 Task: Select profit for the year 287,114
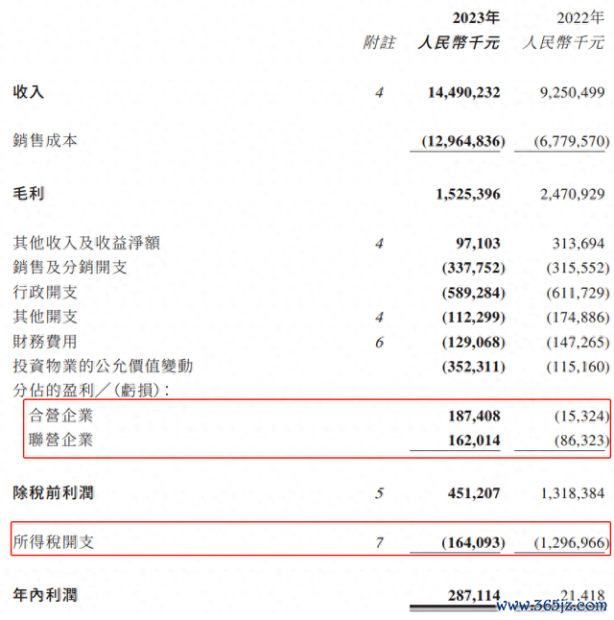pos(474,595)
